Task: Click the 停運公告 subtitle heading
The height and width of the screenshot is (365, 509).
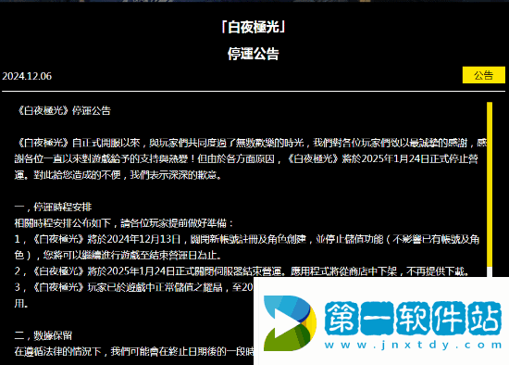Action: tap(254, 54)
